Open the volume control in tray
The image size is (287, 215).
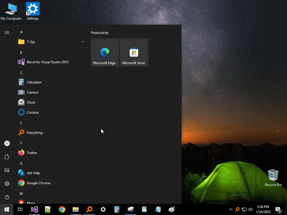click(x=251, y=209)
